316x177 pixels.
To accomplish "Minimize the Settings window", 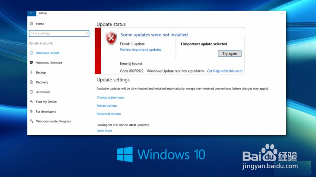I will (x=282, y=13).
